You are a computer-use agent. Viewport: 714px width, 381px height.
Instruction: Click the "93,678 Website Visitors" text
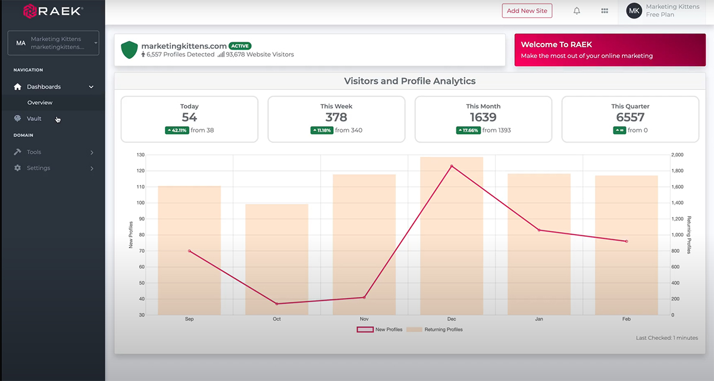tap(260, 54)
